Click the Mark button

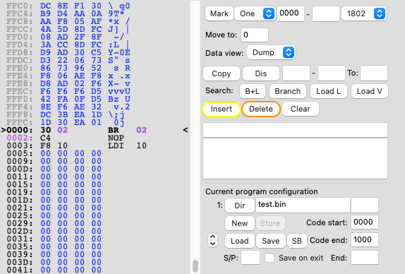219,13
